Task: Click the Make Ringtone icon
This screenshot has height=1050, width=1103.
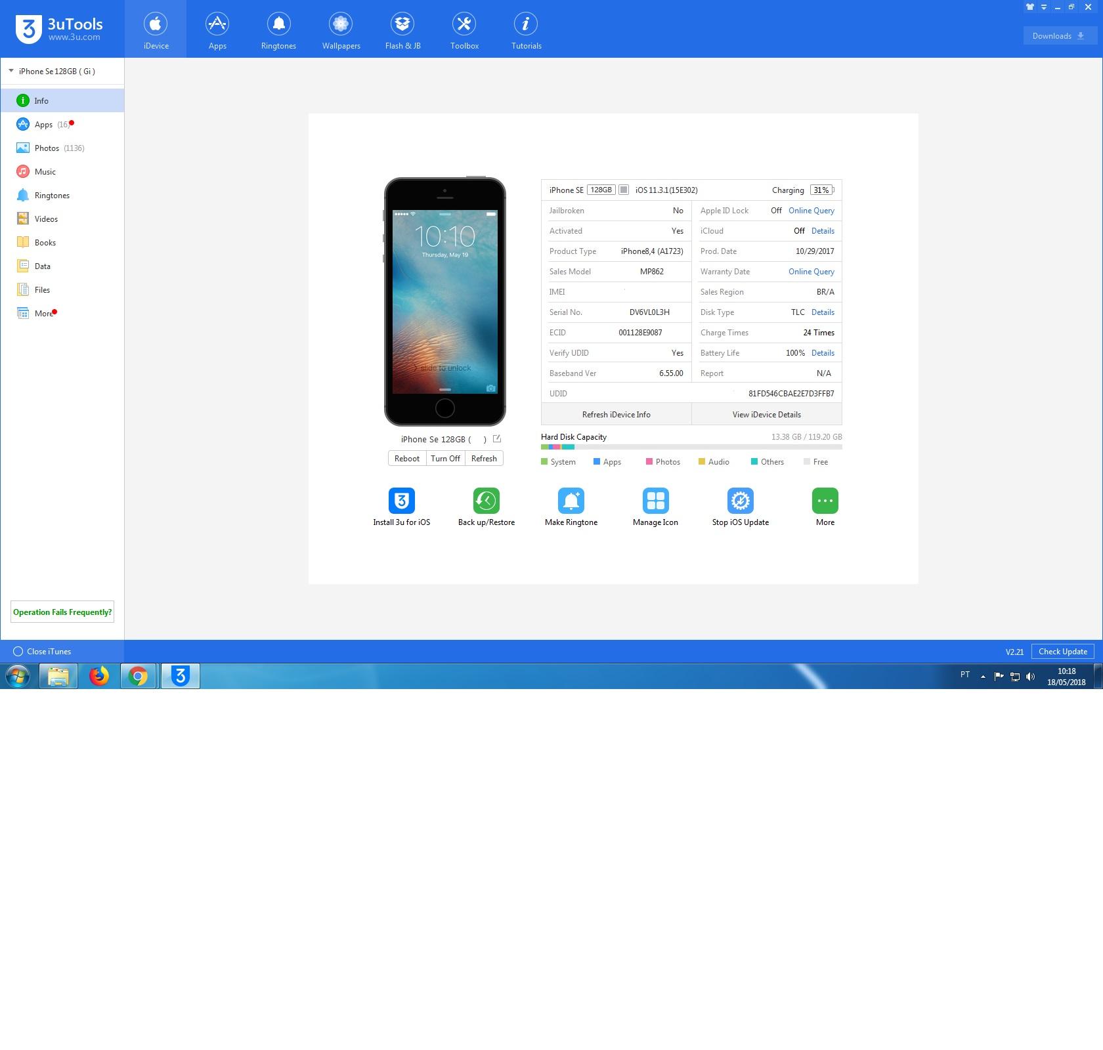Action: [571, 501]
